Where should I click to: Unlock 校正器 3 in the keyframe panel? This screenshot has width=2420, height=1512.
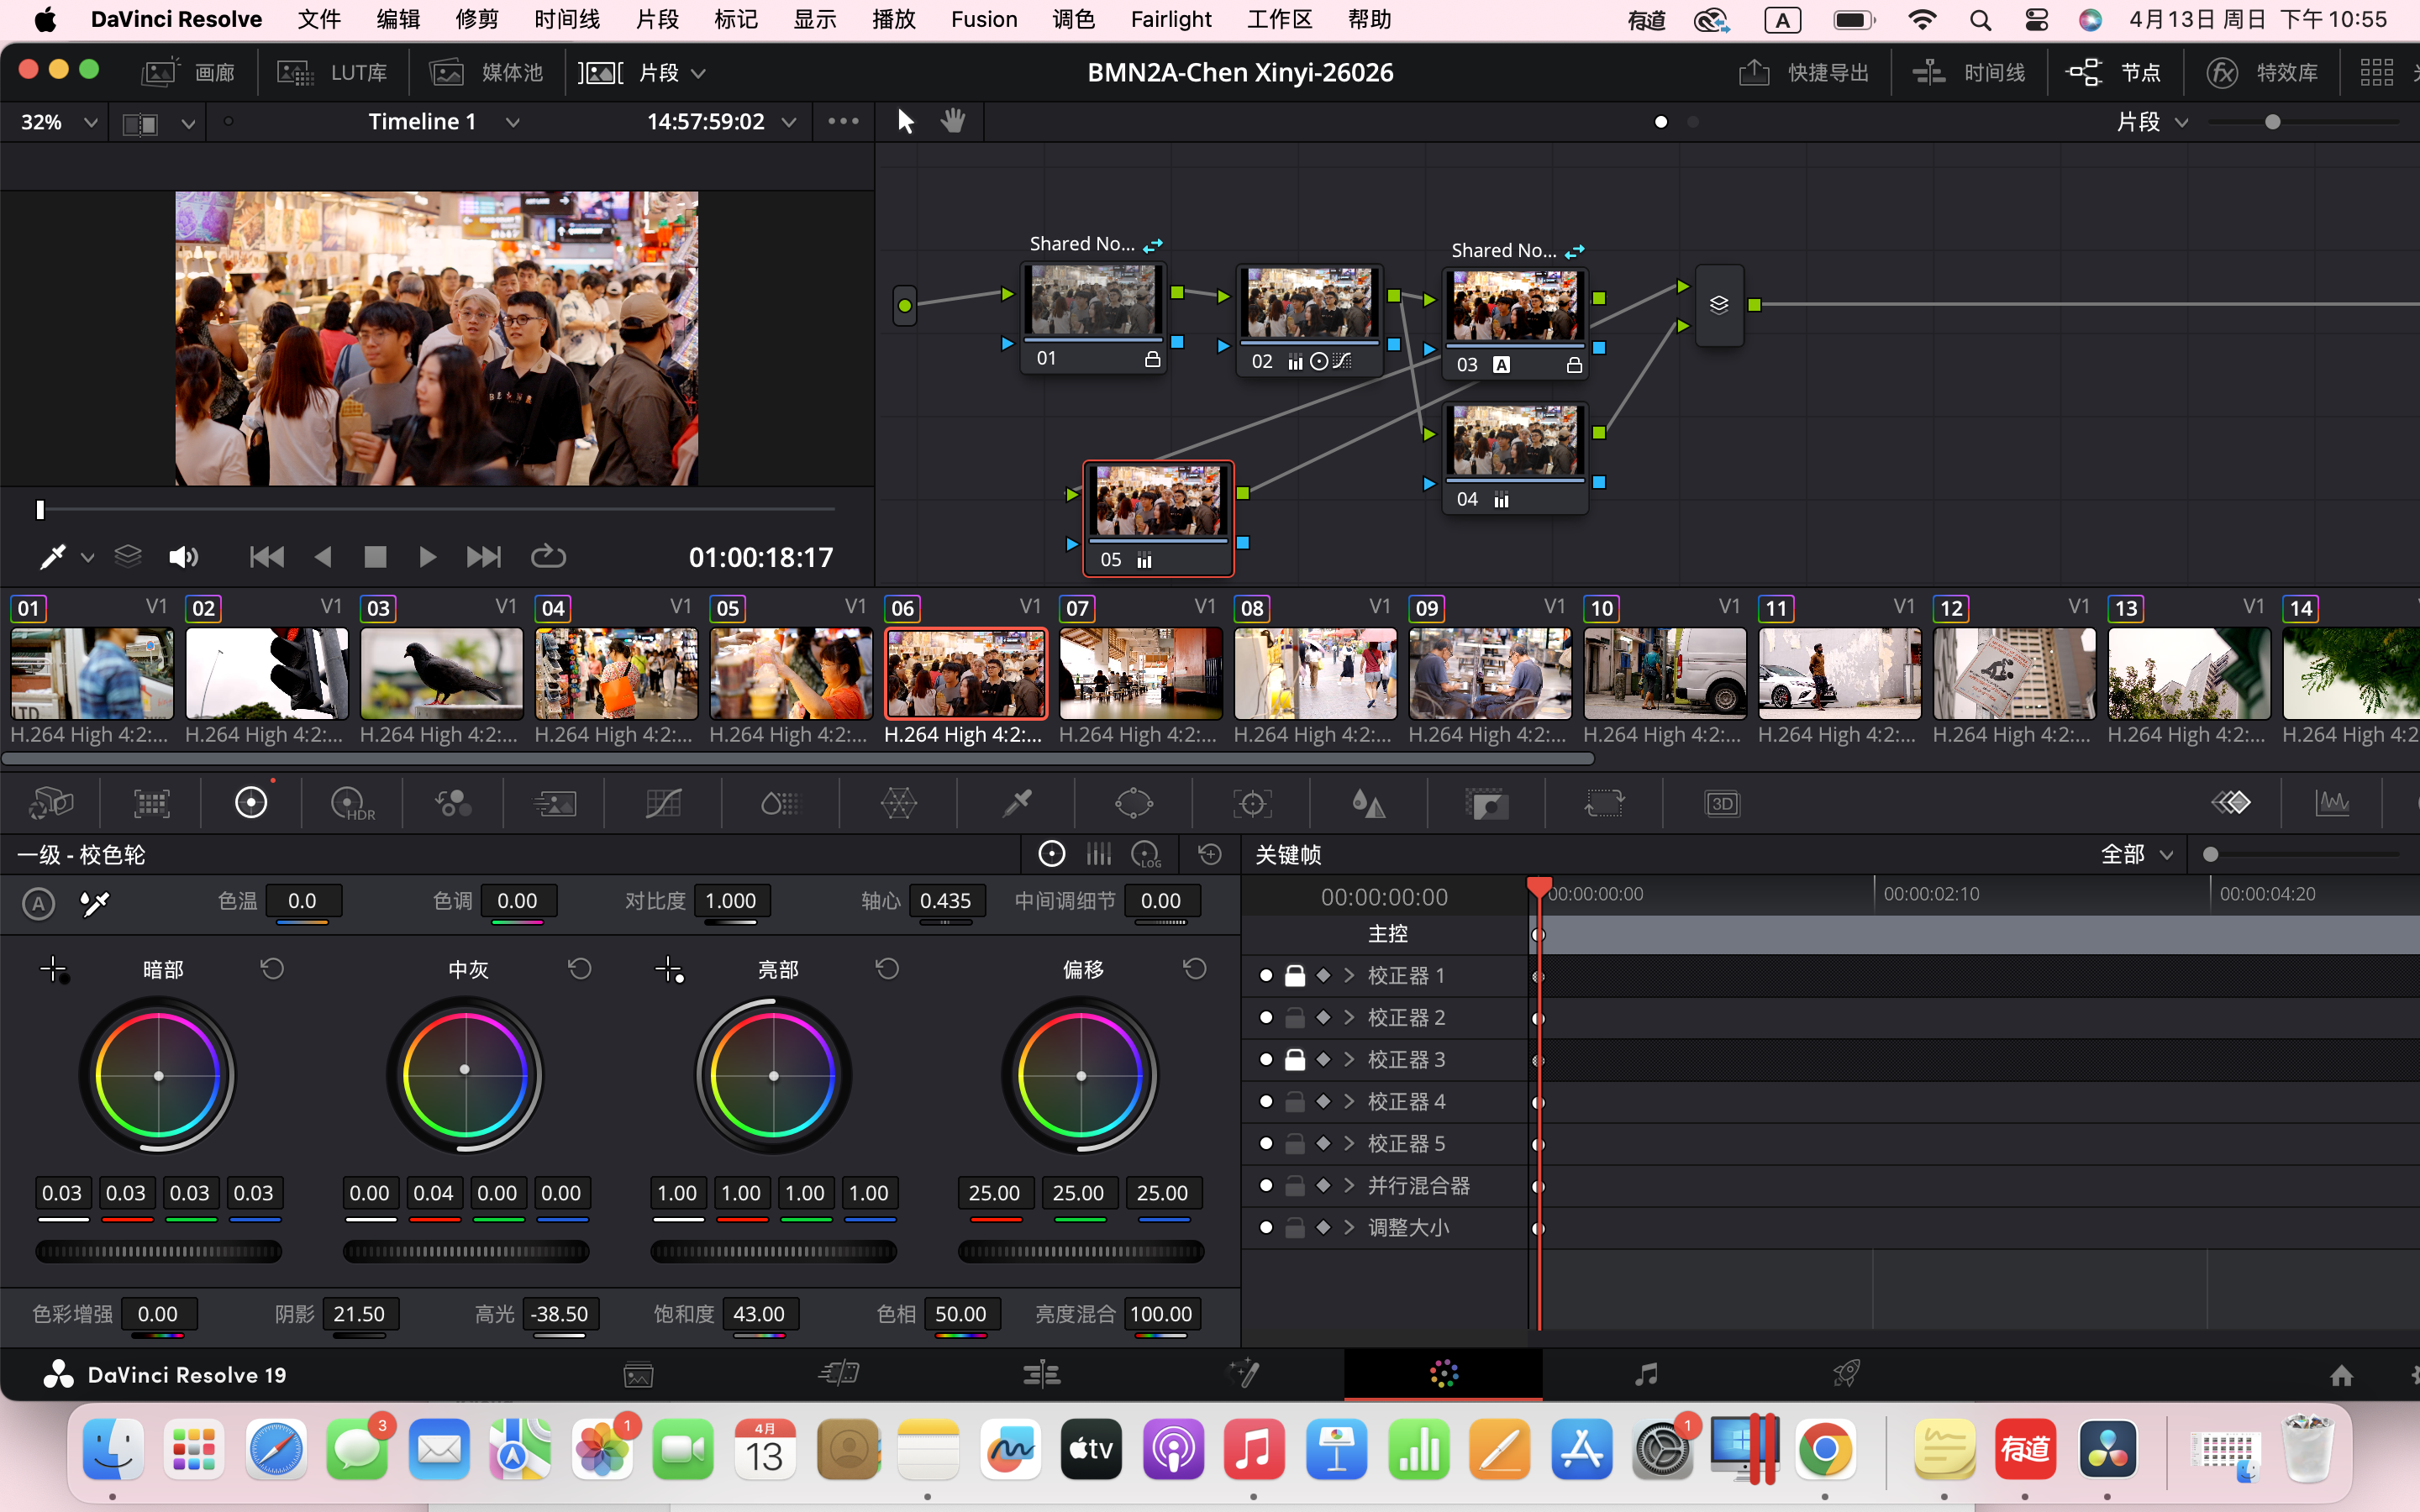pyautogui.click(x=1295, y=1059)
